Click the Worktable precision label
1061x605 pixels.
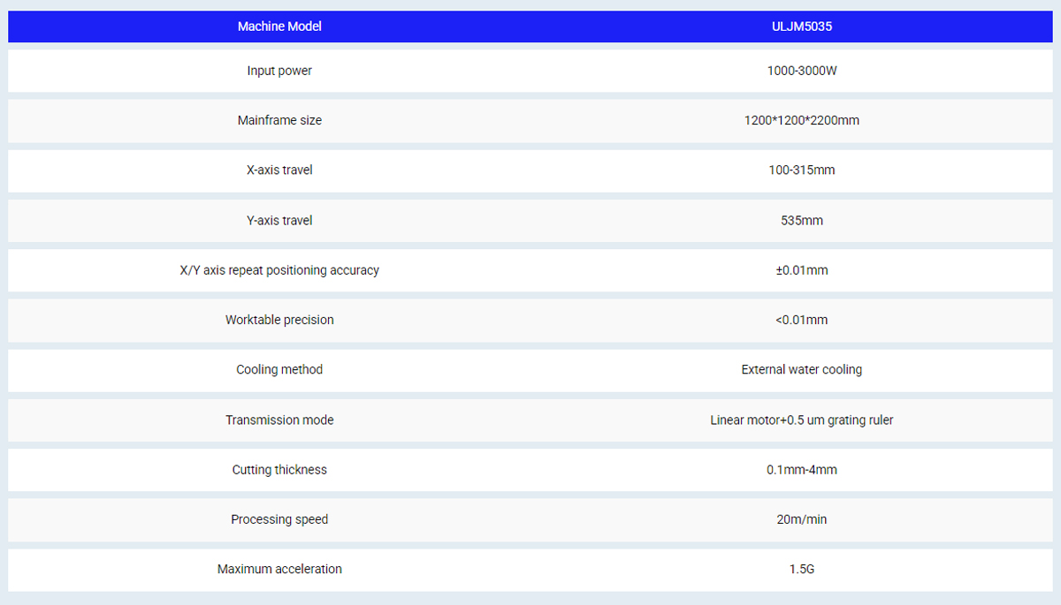[x=279, y=320]
